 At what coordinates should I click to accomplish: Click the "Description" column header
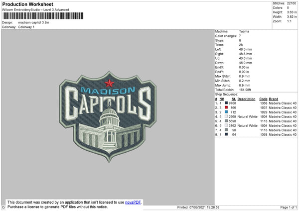pos(246,99)
